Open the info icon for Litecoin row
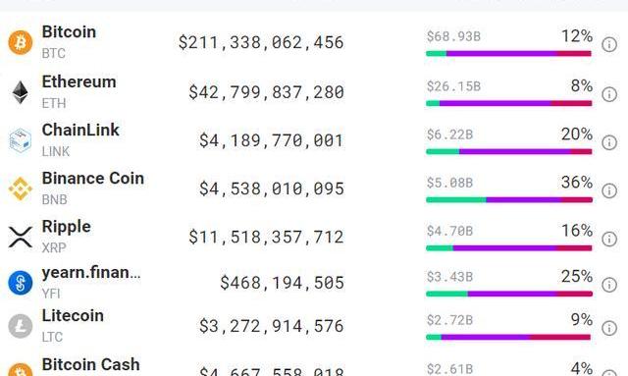The image size is (628, 376). tap(609, 328)
